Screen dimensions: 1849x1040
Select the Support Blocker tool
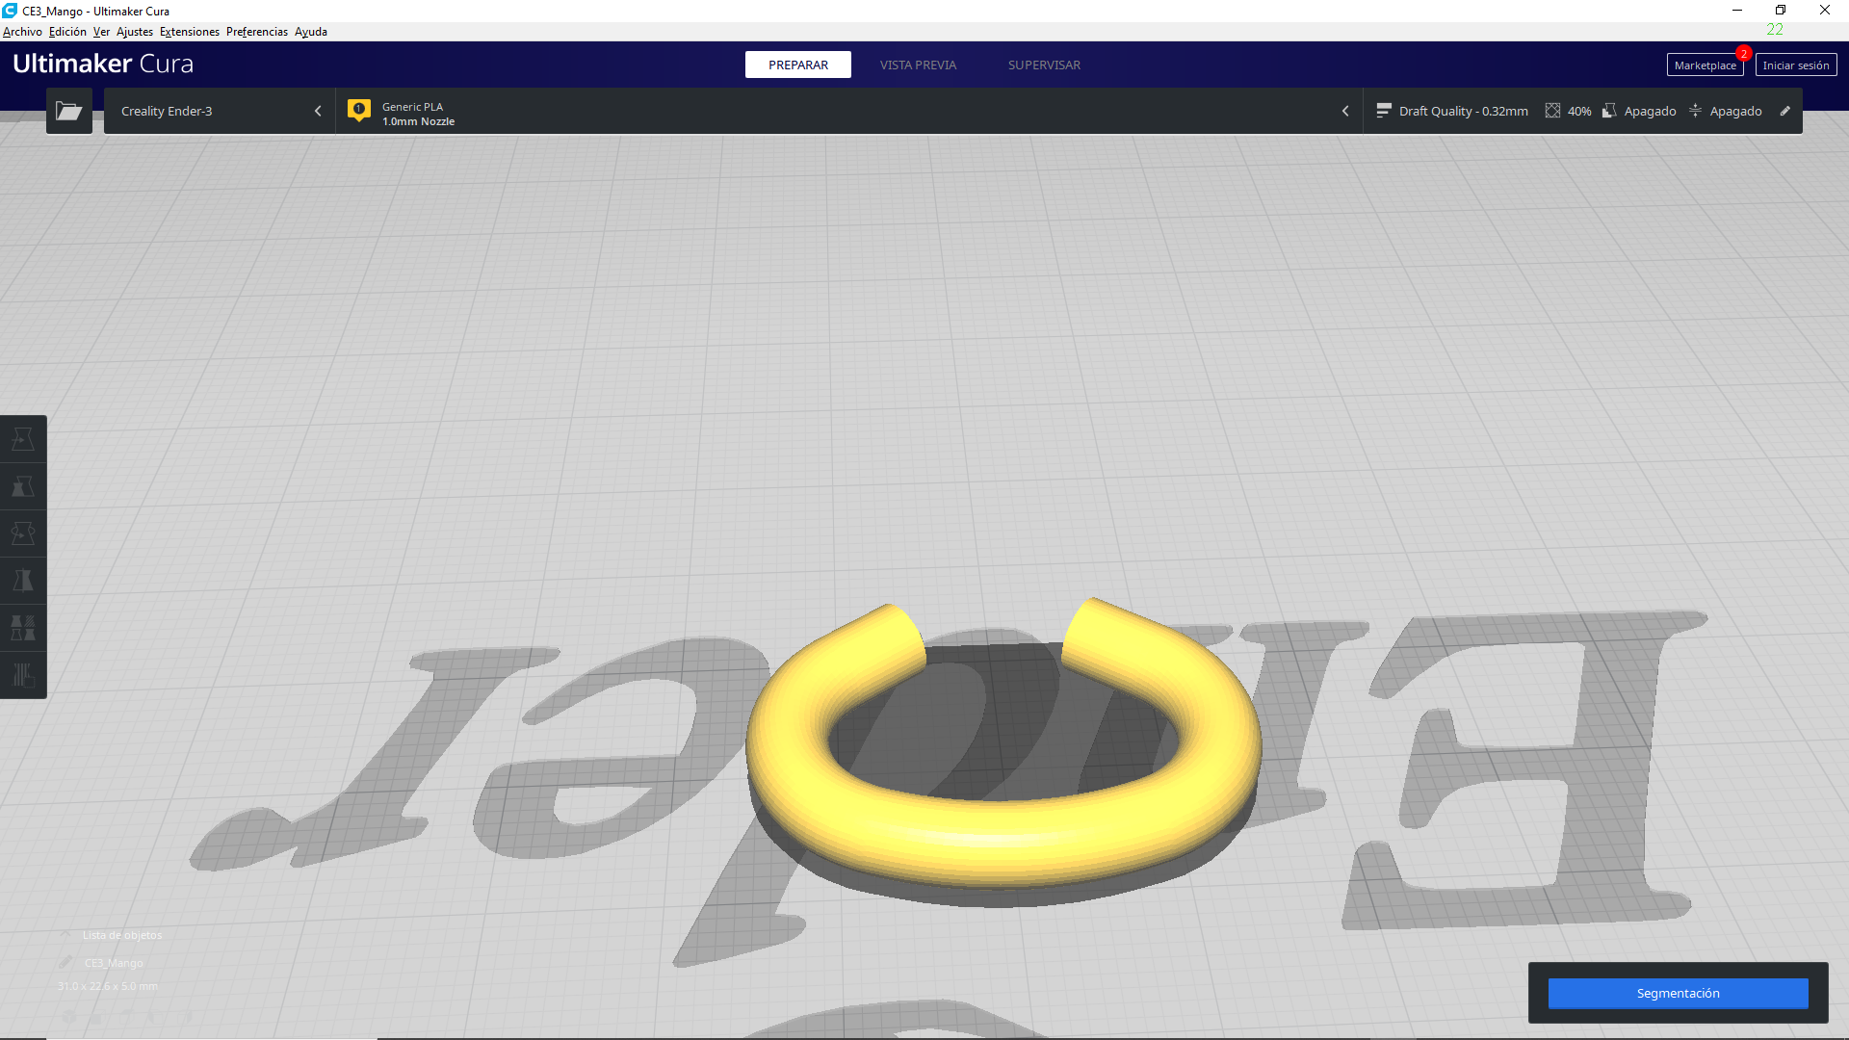click(23, 675)
